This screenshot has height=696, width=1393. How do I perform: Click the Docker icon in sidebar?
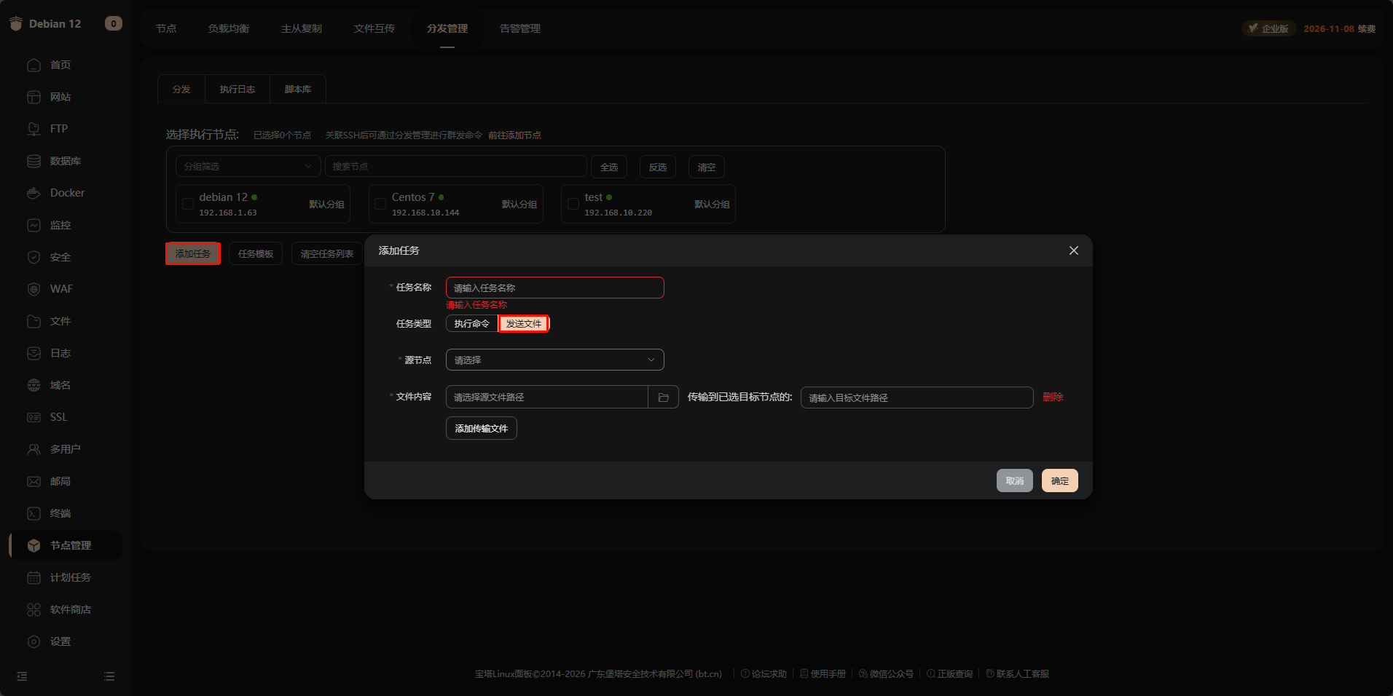pyautogui.click(x=34, y=193)
